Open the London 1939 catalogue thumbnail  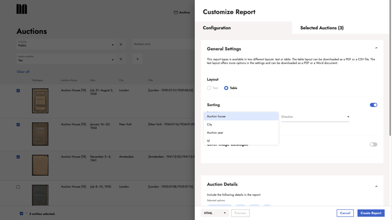point(40,101)
